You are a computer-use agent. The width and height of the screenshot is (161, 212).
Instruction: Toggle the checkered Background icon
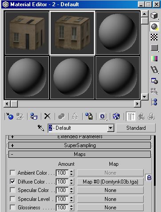154,37
